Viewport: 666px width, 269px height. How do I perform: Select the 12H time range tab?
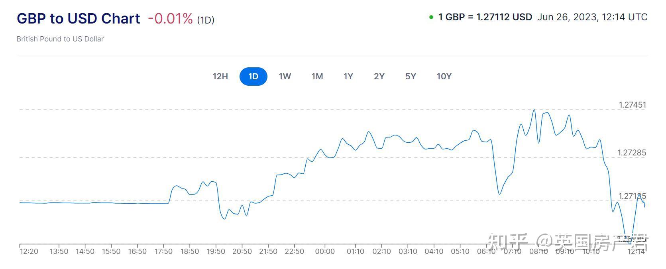click(220, 77)
